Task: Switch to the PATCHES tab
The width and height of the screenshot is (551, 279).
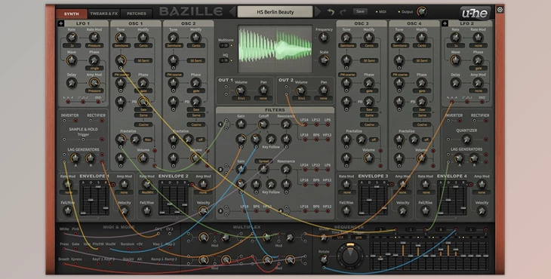Action: [137, 14]
